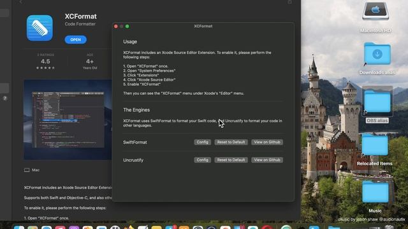The width and height of the screenshot is (408, 229).
Task: Click step '4. Click "Xcode Source Editor"'
Action: pyautogui.click(x=149, y=80)
